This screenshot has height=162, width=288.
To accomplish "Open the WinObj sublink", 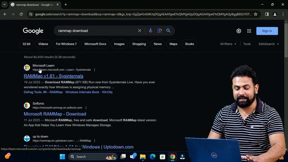I will point(107,92).
